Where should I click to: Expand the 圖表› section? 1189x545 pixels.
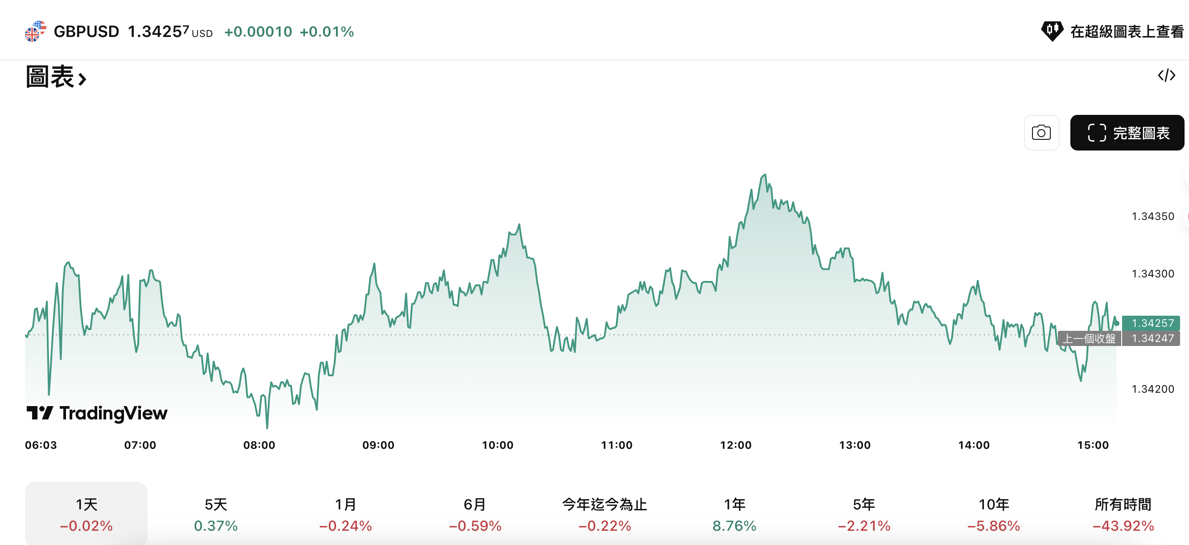(55, 77)
